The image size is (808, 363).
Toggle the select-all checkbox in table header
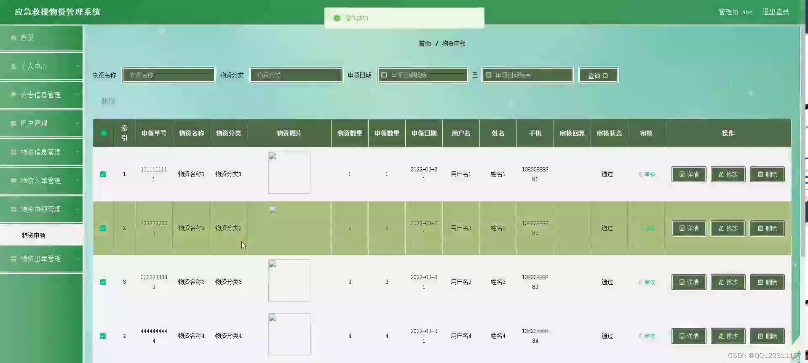[103, 133]
